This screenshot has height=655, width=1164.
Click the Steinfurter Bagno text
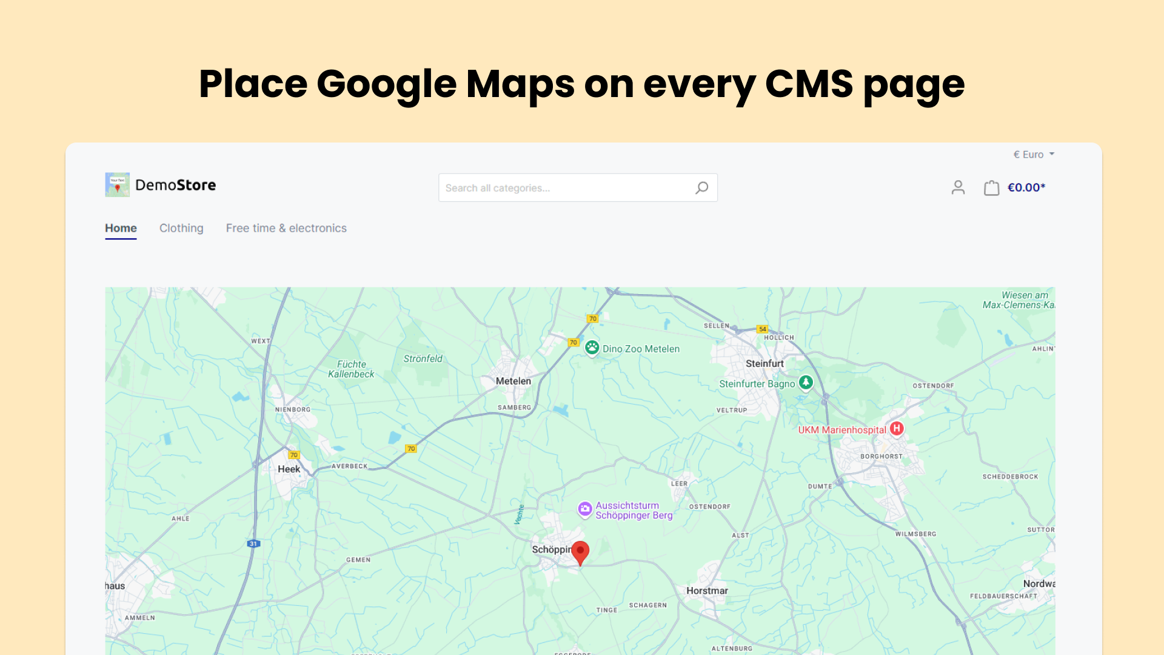[757, 384]
